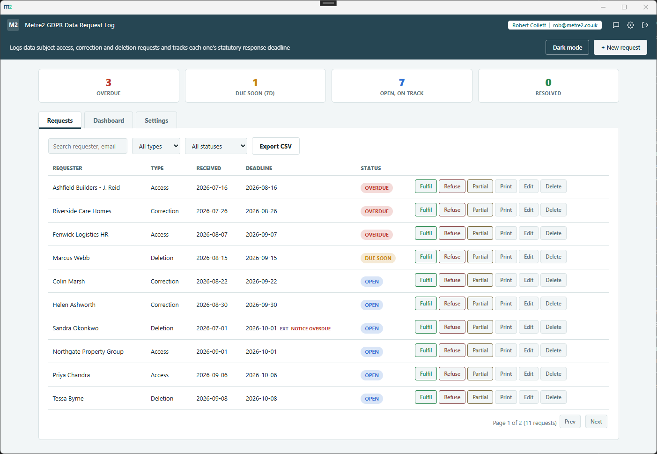The image size is (657, 454).
Task: Fulfil the Tessa Byrne request
Action: point(426,397)
